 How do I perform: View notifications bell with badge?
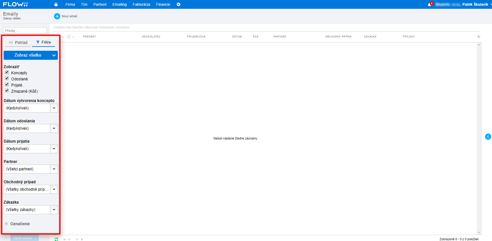(430, 4)
